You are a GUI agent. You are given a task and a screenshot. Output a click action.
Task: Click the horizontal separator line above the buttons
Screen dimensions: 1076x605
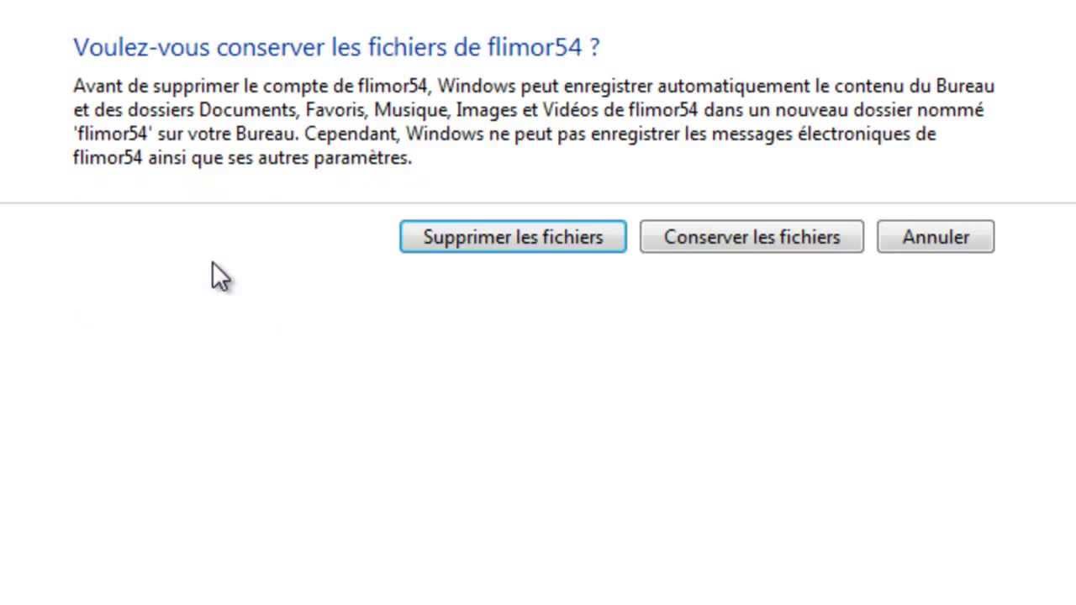pos(538,203)
